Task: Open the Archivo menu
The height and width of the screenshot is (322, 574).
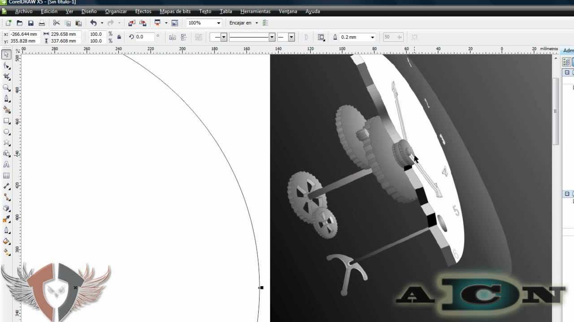Action: tap(24, 11)
